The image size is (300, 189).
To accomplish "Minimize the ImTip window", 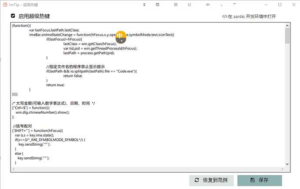I will [266, 5].
